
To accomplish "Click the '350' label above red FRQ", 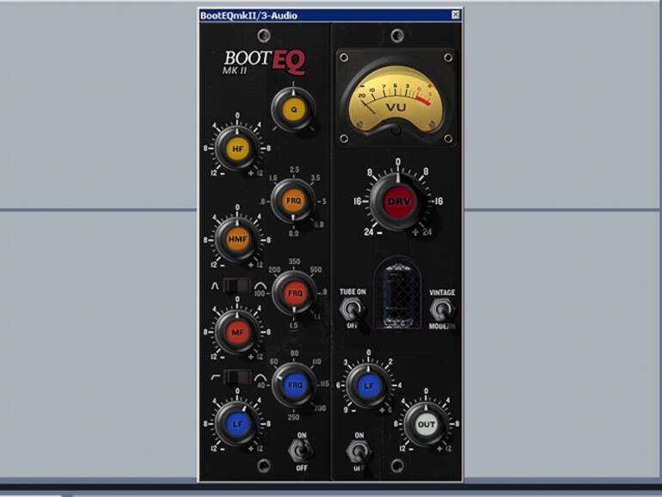I will pos(294,261).
